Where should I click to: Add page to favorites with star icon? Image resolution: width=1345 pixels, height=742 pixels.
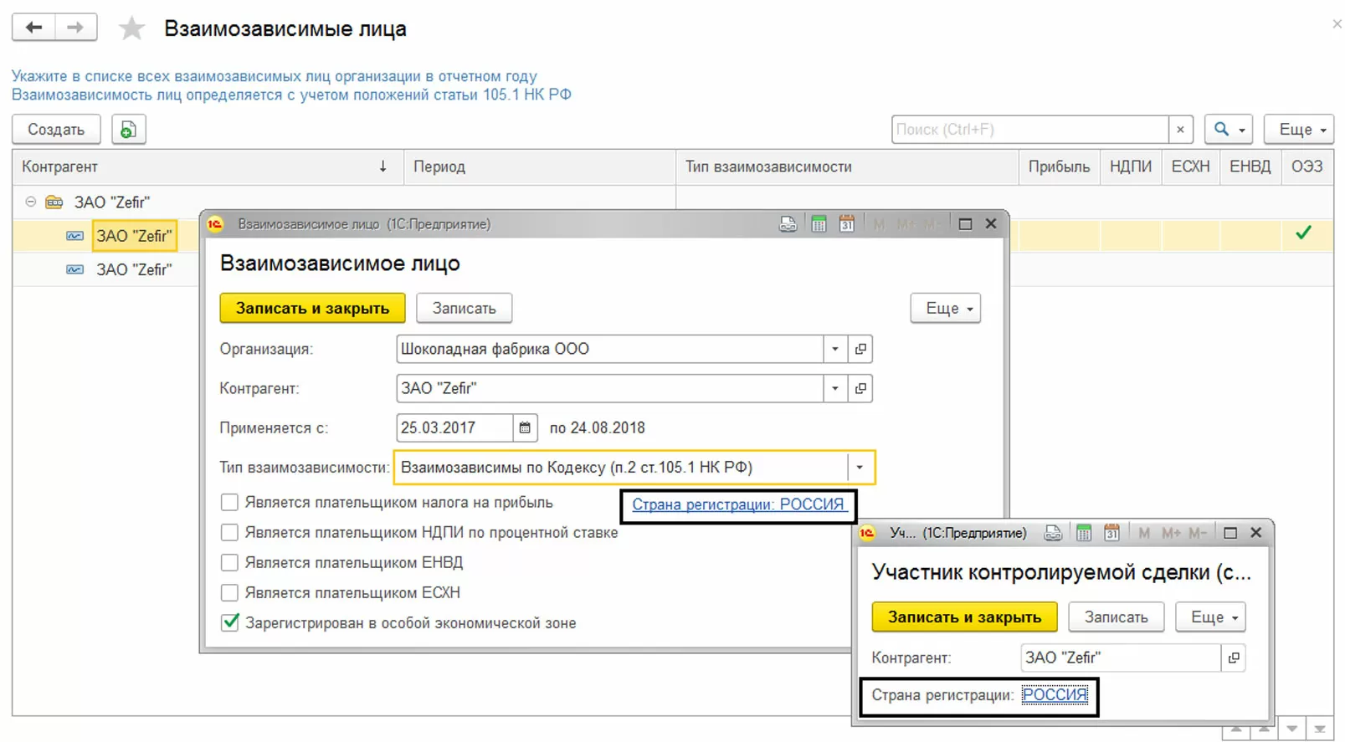(131, 28)
